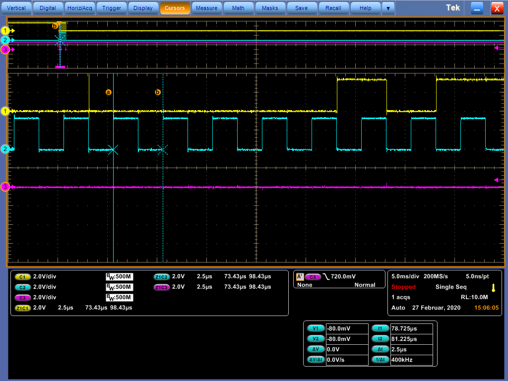The width and height of the screenshot is (508, 381).
Task: Toggle the C1 500M bandwidth indicator
Action: click(x=119, y=277)
